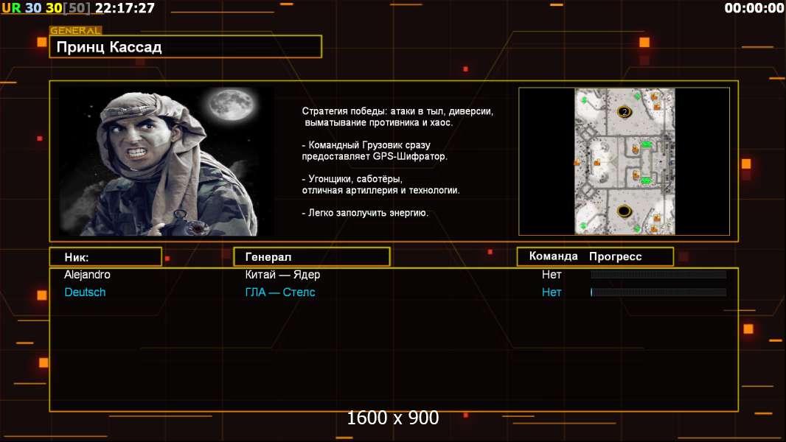Click 'Китай — Ядер' general entry
The width and height of the screenshot is (786, 442).
pos(282,274)
